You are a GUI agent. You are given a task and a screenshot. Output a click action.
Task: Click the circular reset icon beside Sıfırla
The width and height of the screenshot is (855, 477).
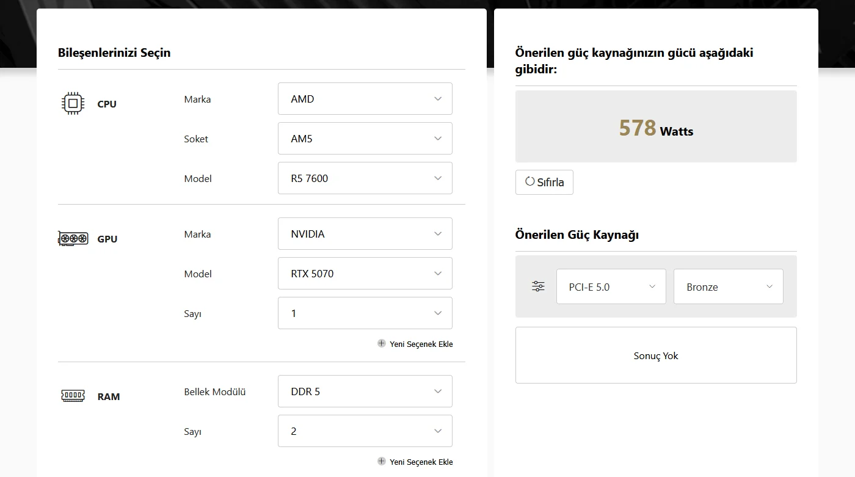(x=529, y=181)
